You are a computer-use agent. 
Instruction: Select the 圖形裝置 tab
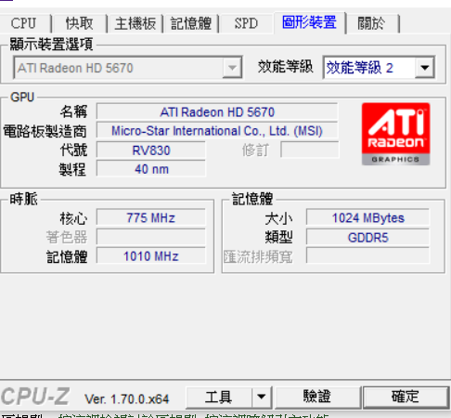(x=309, y=22)
